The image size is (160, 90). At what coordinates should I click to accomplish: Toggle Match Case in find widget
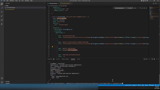point(128,8)
